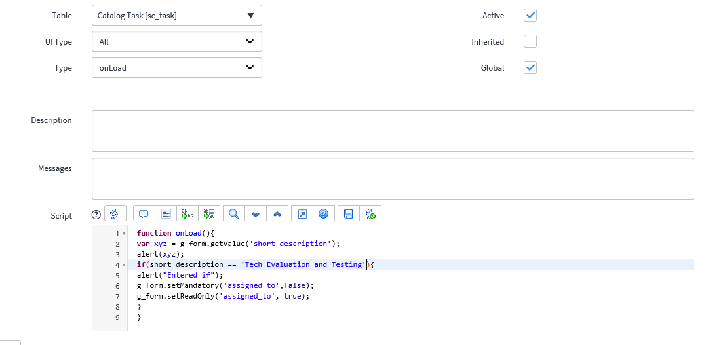Click the Find Next down arrow
The height and width of the screenshot is (345, 723).
click(x=256, y=213)
